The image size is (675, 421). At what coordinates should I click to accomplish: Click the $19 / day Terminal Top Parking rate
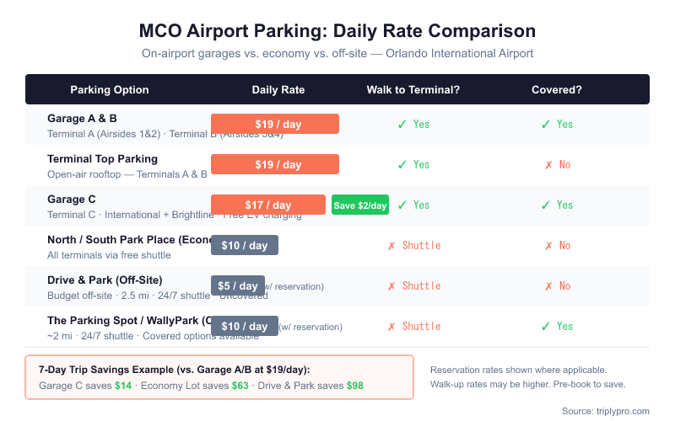pyautogui.click(x=275, y=164)
